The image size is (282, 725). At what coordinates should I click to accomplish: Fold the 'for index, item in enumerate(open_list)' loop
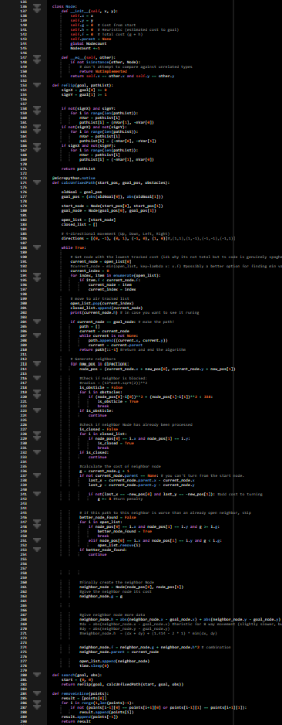coord(37,275)
